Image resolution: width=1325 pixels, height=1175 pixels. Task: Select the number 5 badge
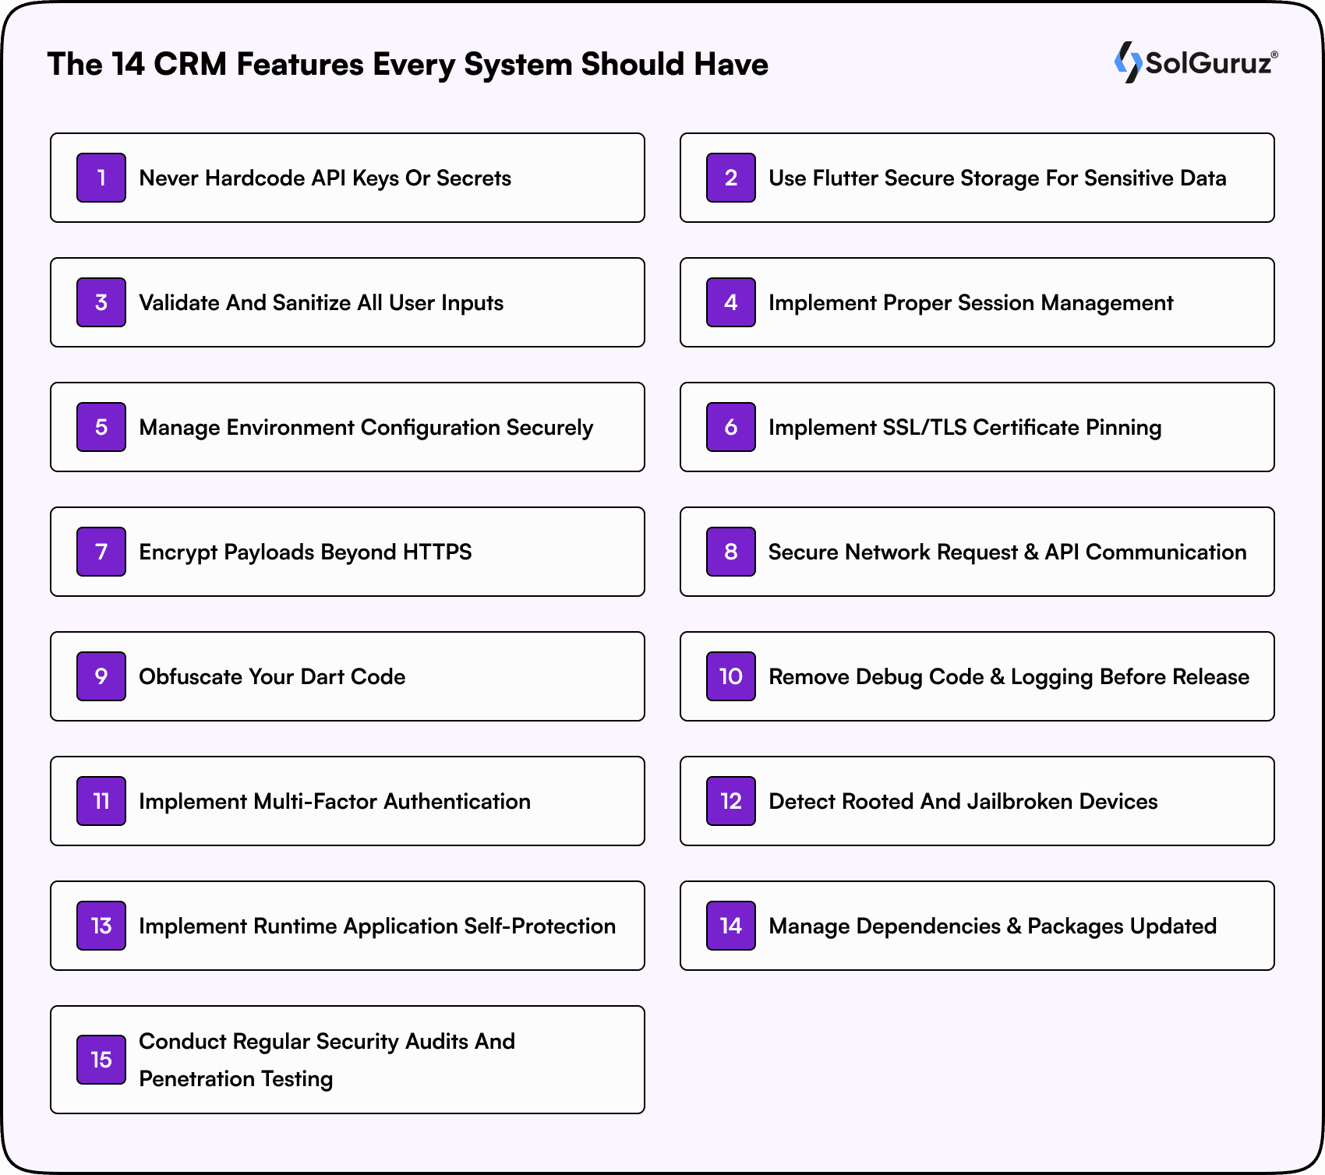[101, 427]
